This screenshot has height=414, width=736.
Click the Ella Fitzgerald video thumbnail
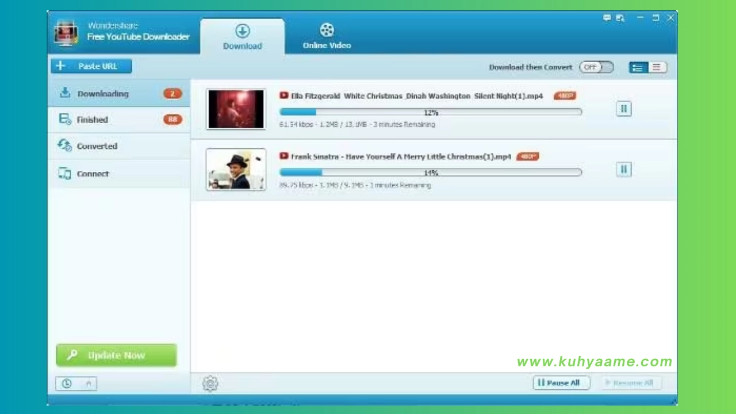pos(236,109)
